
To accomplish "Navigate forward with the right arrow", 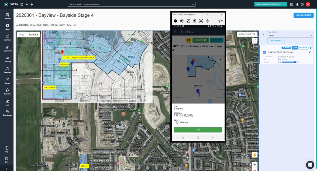I will point(32,4).
